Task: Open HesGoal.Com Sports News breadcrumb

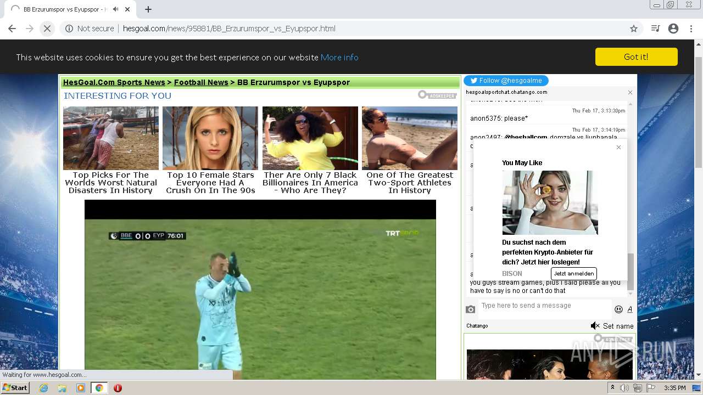Action: [114, 82]
